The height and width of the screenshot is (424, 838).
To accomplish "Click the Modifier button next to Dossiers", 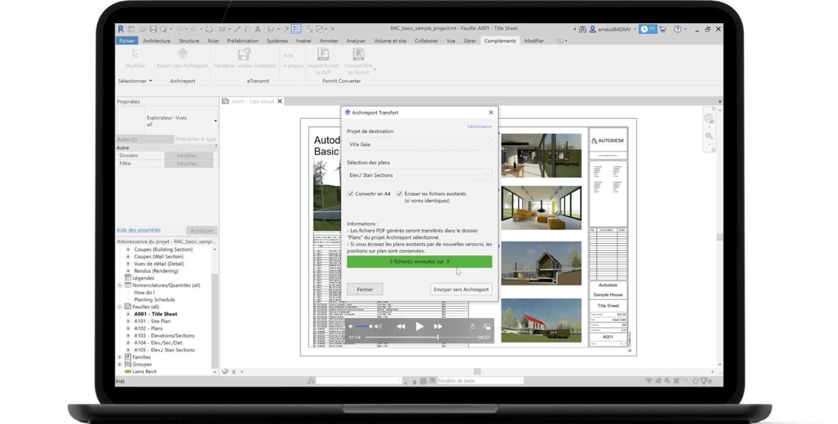I will point(189,155).
